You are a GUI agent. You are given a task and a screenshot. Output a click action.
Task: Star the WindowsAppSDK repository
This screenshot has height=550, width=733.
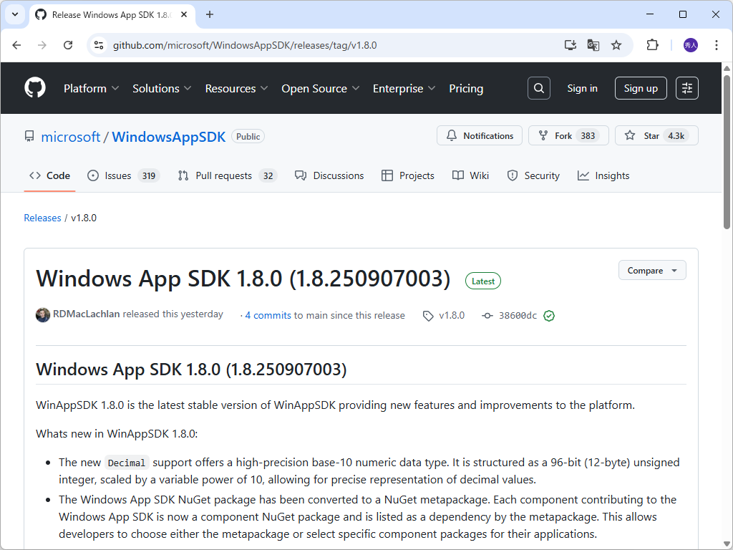click(x=656, y=135)
